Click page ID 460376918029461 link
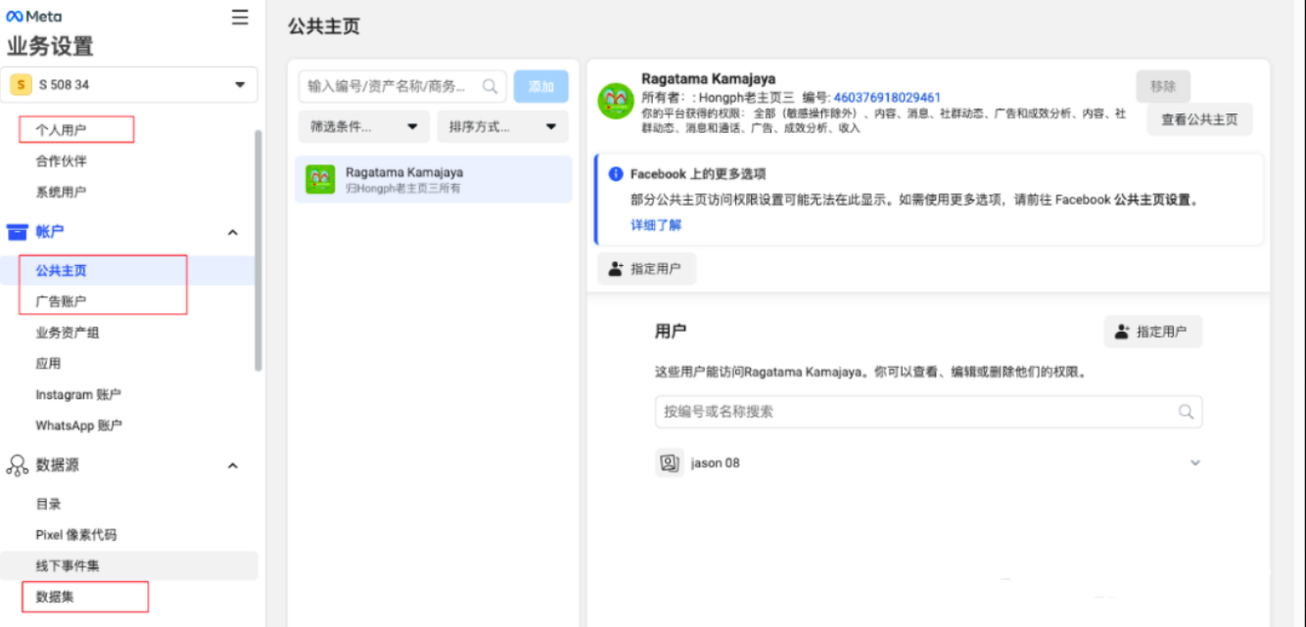The width and height of the screenshot is (1306, 627). (x=887, y=98)
